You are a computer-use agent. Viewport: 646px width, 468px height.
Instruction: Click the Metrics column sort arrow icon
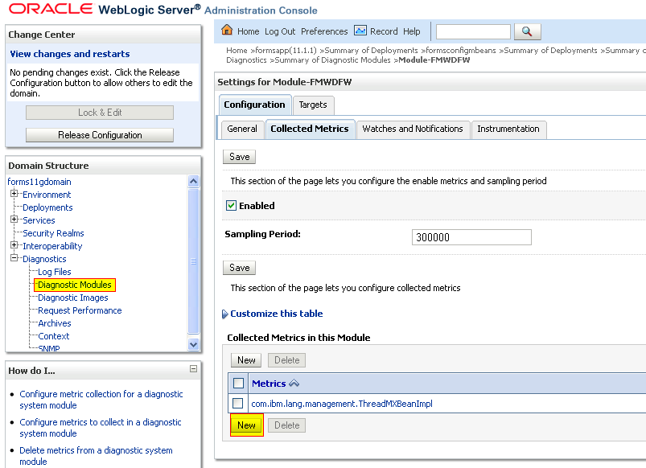[x=294, y=384]
